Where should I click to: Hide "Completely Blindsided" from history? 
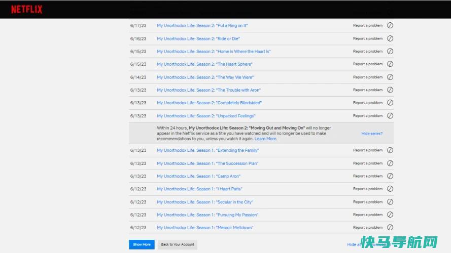[x=390, y=103]
